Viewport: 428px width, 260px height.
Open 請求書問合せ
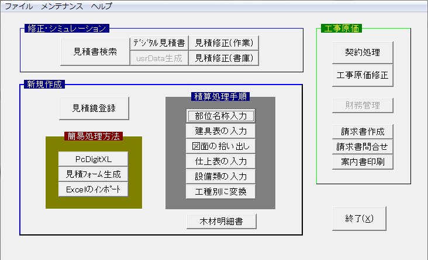tap(363, 147)
